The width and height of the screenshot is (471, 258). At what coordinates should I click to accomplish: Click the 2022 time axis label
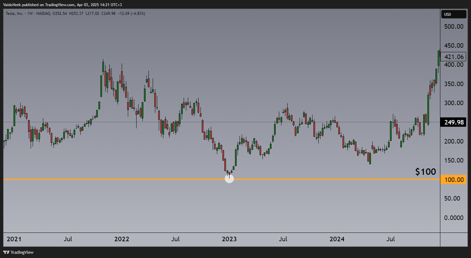[x=122, y=239]
